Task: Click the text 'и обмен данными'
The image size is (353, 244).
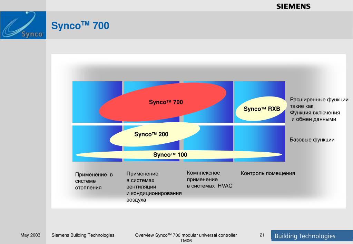Action: [314, 119]
